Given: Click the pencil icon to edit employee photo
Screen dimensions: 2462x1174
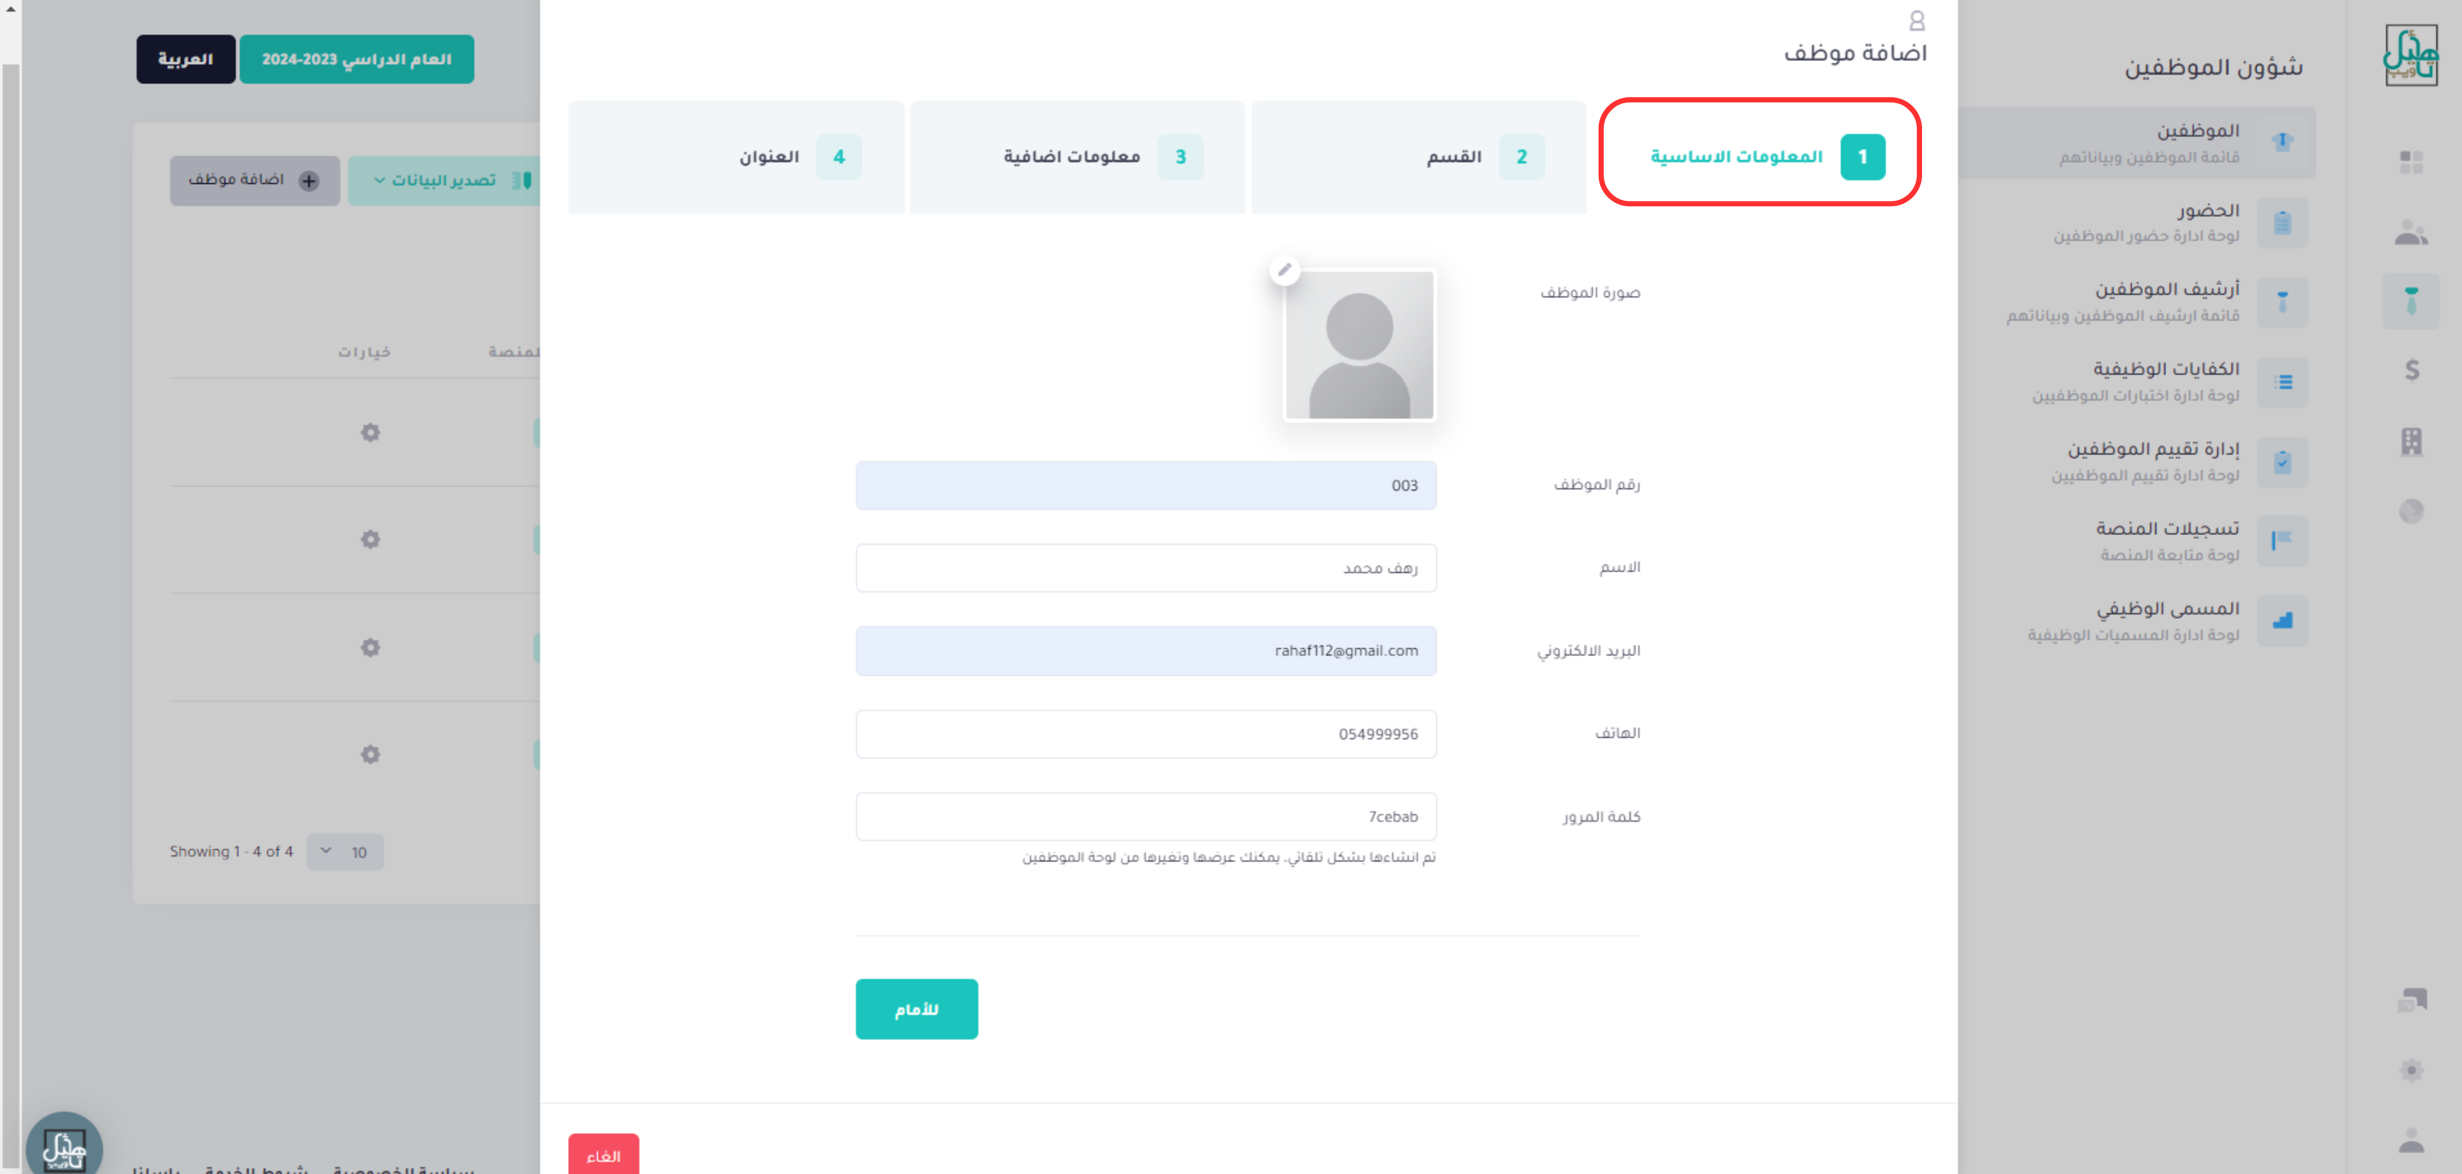Looking at the screenshot, I should point(1284,270).
